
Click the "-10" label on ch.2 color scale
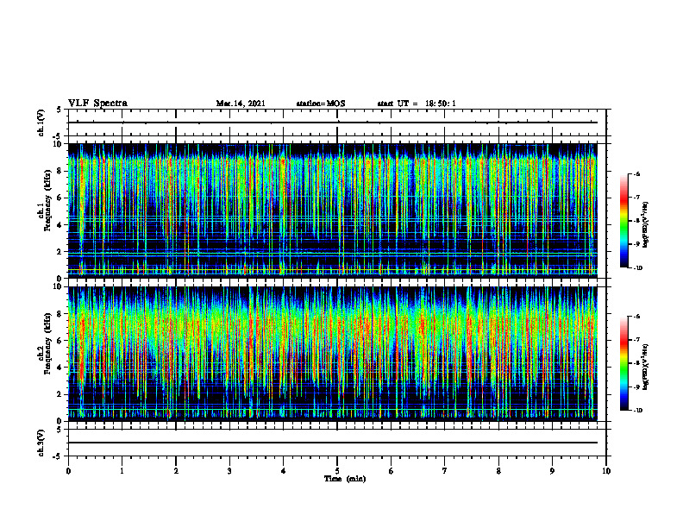[x=638, y=411]
